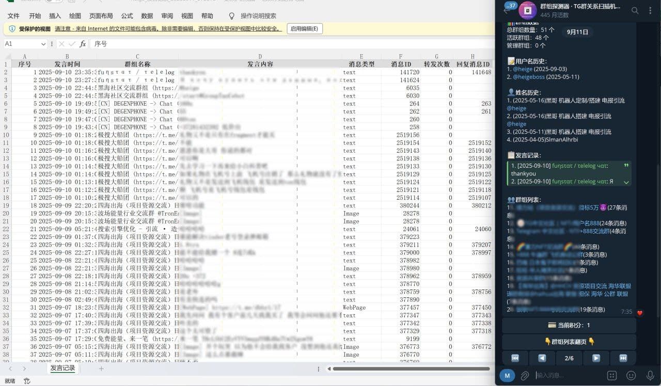
Task: Jump to first page of group list
Action: pyautogui.click(x=515, y=358)
